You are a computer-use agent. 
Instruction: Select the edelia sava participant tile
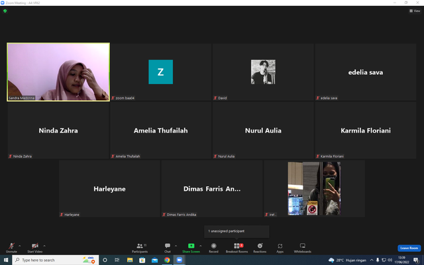pyautogui.click(x=366, y=72)
